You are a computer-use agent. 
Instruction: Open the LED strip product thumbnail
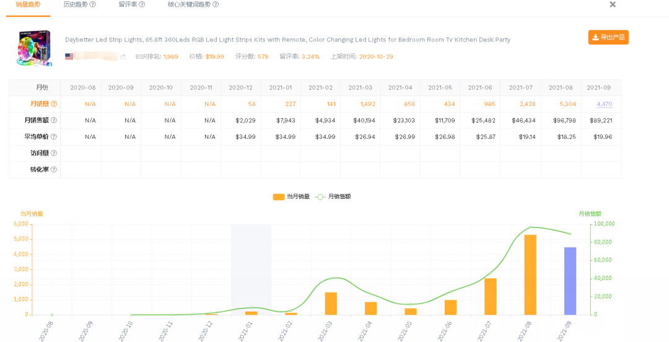33,48
